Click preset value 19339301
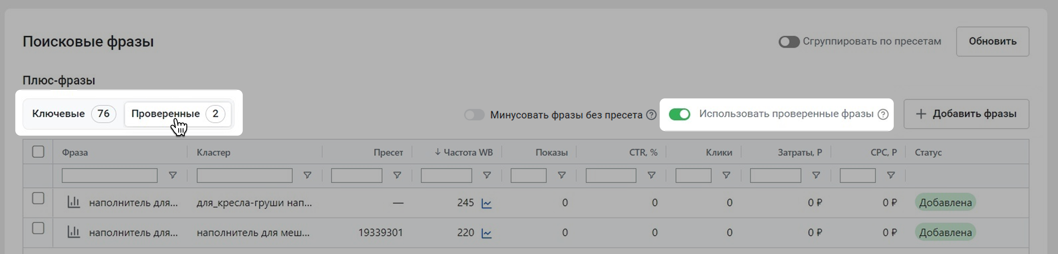The height and width of the screenshot is (254, 1058). point(380,233)
